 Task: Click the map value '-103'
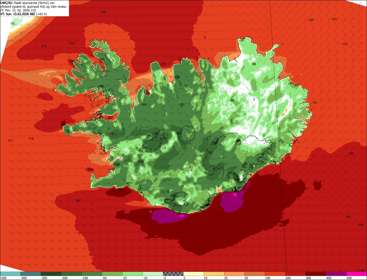coord(143,105)
